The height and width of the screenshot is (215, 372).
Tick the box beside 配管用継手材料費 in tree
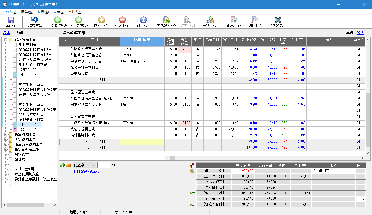pos(15,65)
